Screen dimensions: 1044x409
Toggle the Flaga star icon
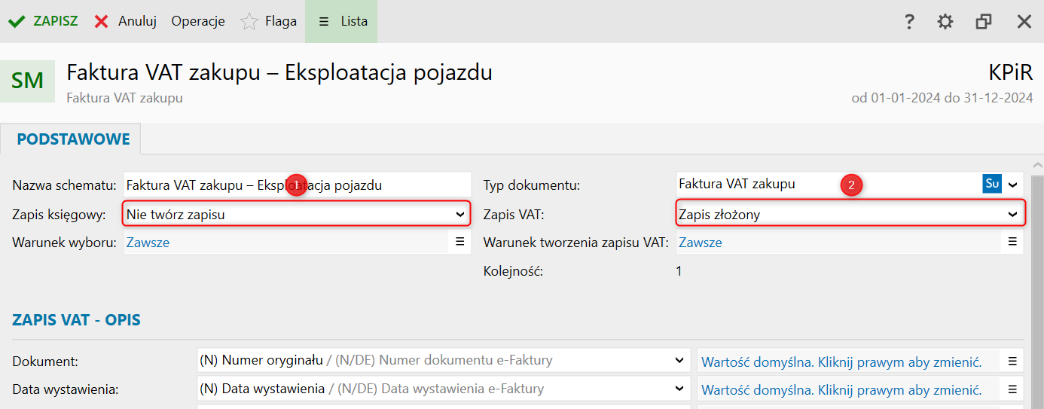pos(249,22)
